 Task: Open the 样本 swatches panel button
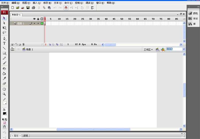point(193,19)
